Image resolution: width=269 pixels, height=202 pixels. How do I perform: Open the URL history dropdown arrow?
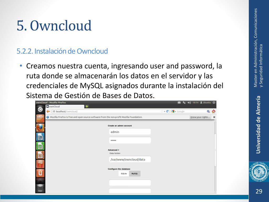164,112
